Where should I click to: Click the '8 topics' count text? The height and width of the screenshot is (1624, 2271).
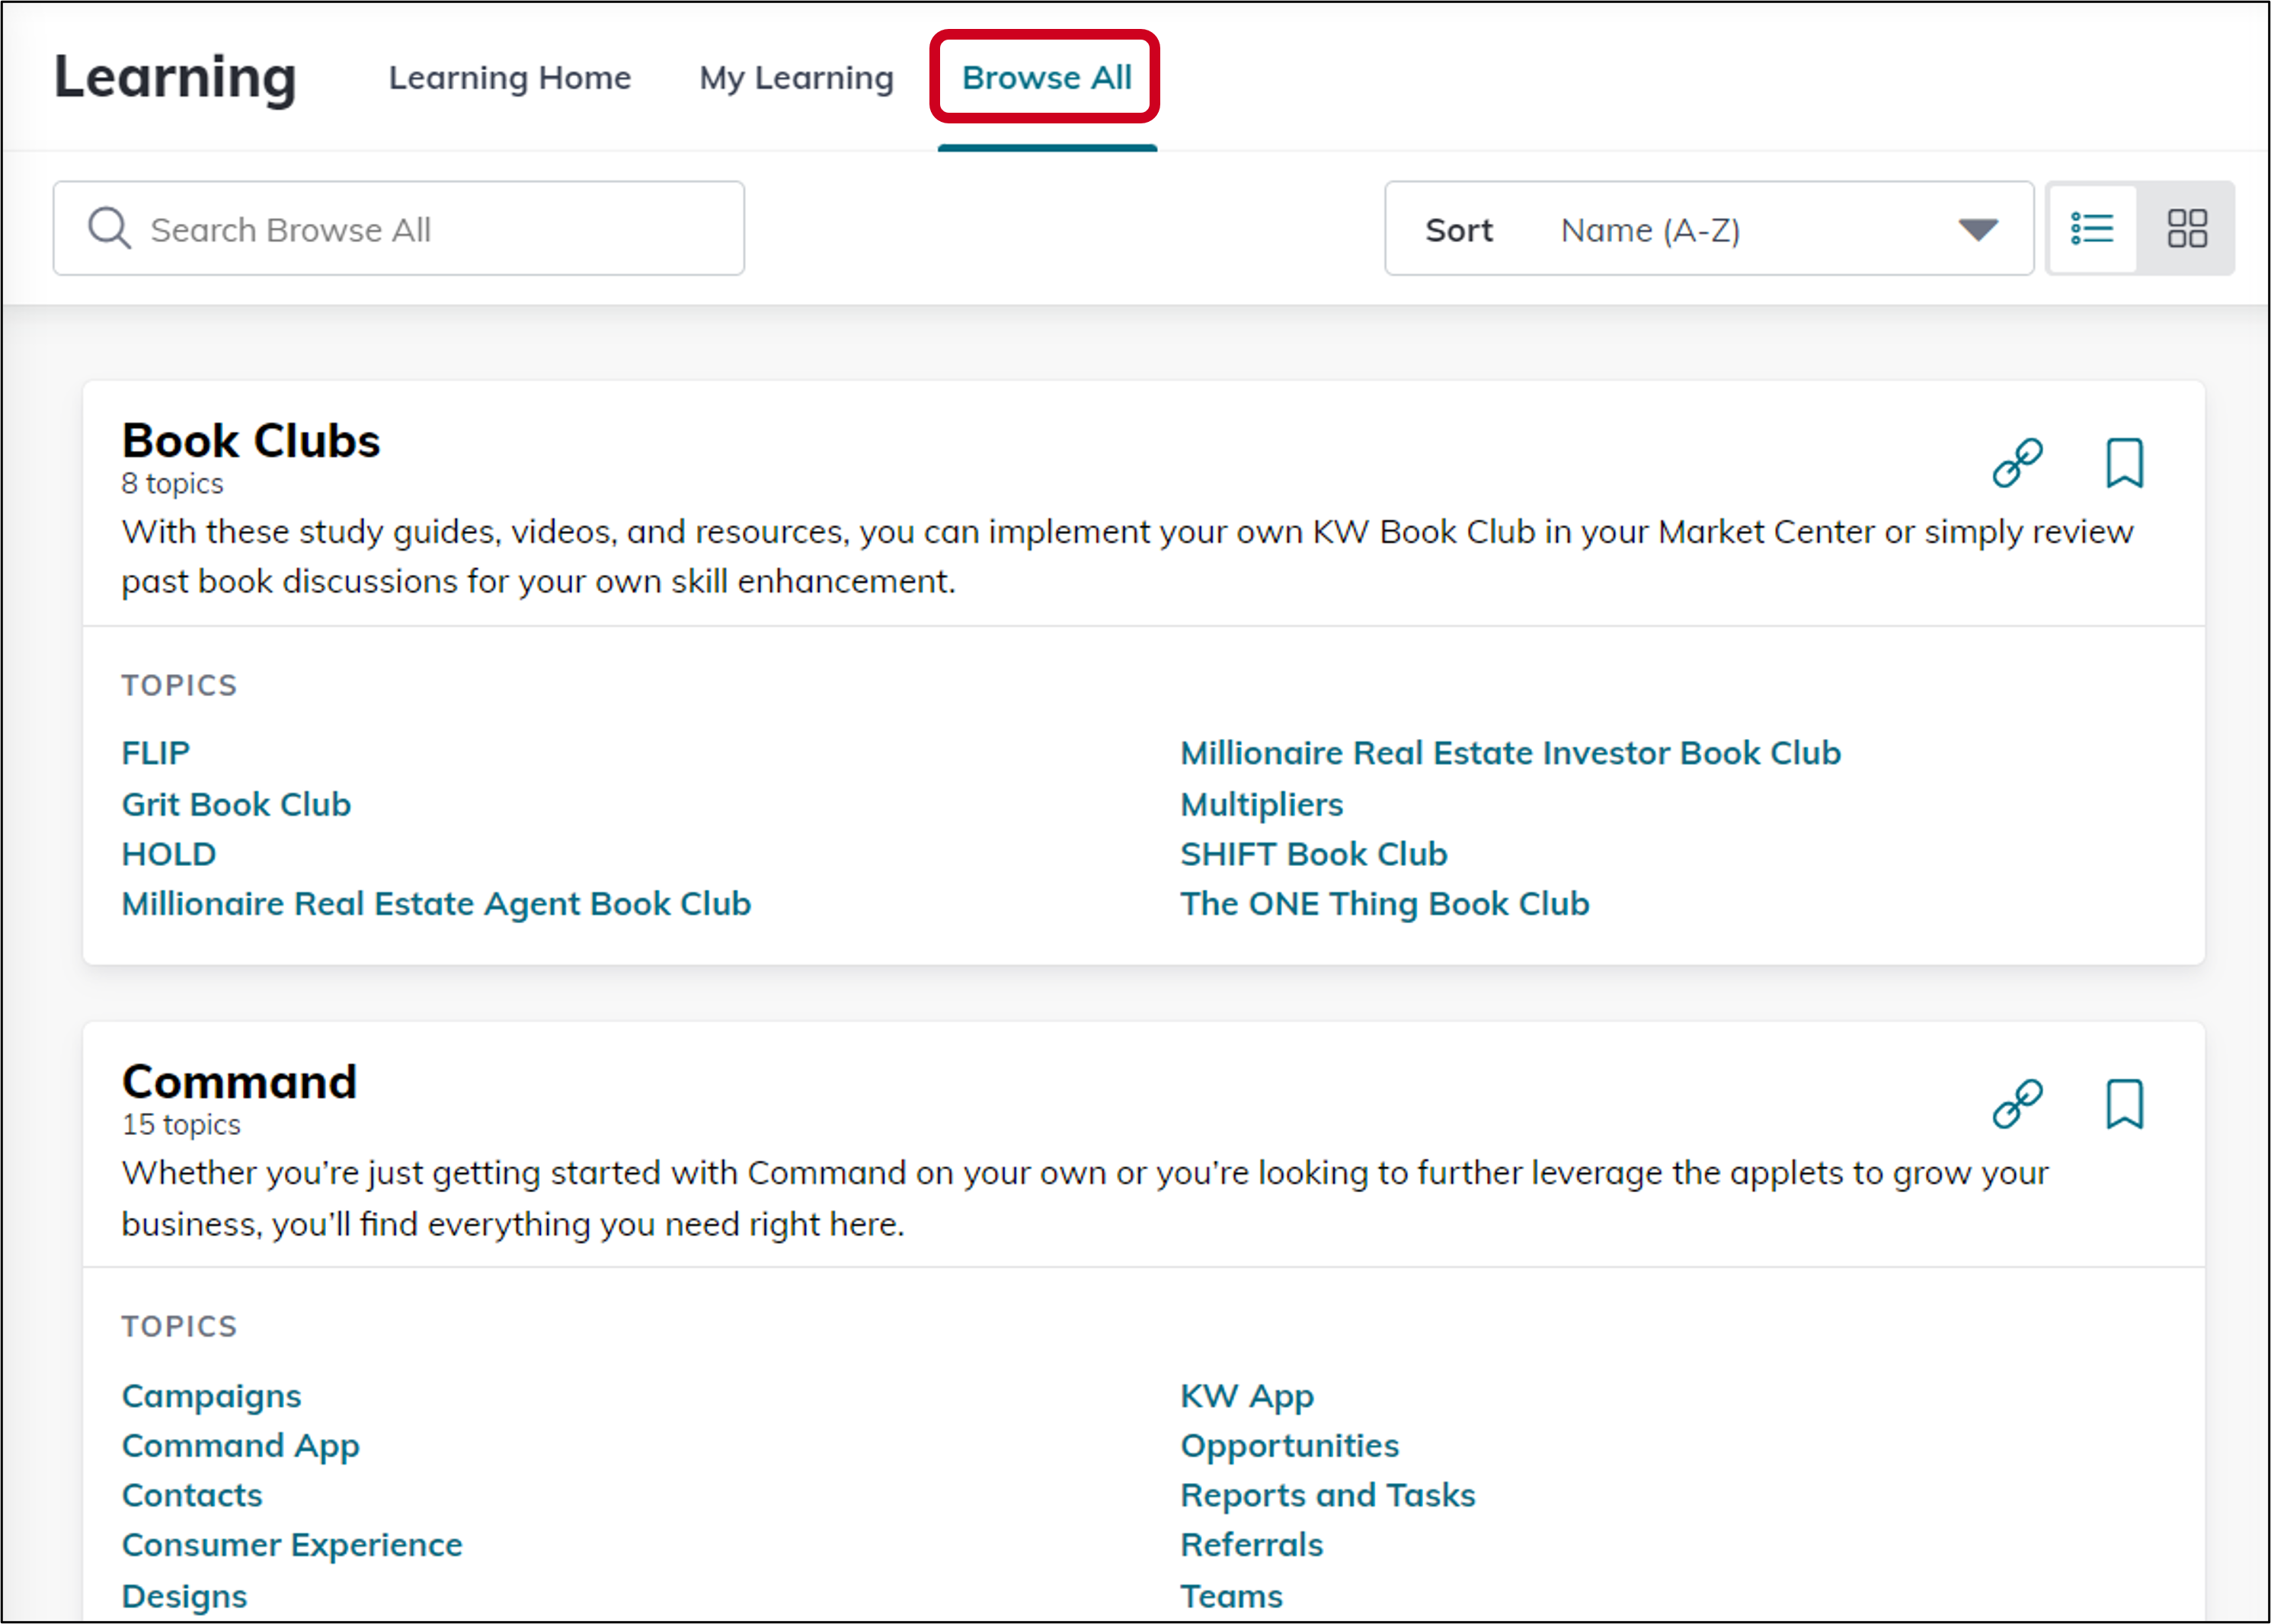(x=172, y=484)
